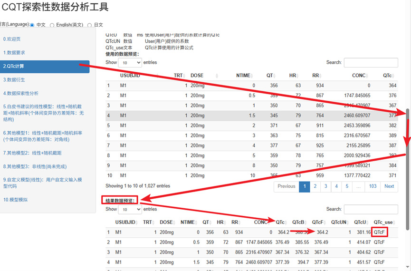The width and height of the screenshot is (411, 271).
Task: Sort upper table by DOSE column
Action: coord(197,76)
